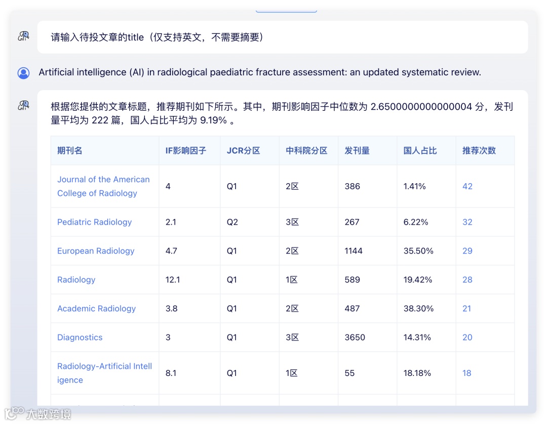Viewport: 547px width, 424px height.
Task: Click recommendation count 32
Action: tap(467, 222)
